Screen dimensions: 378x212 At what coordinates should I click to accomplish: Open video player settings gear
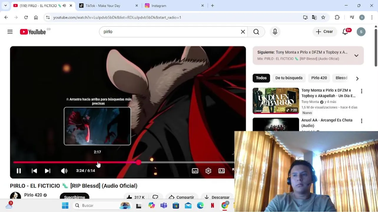[208, 171]
